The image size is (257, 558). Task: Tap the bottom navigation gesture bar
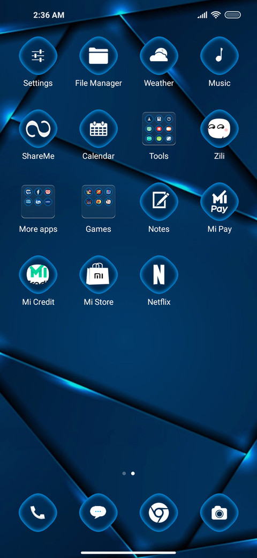pos(128,553)
